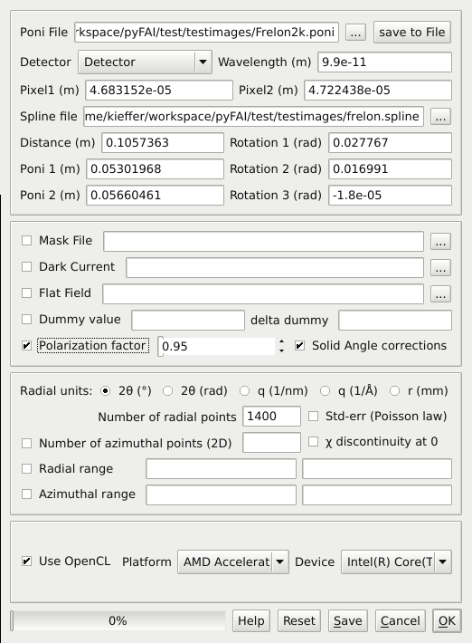Click the Pixel1 (m) input field
Image resolution: width=472 pixels, height=643 pixels.
[159, 91]
